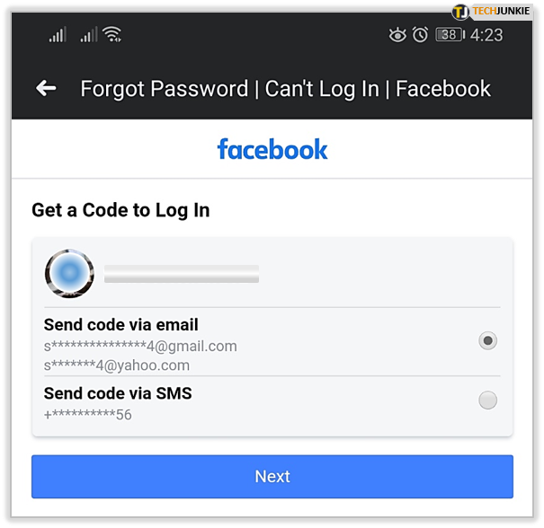Viewport: 544px width, 528px height.
Task: Tap the masked yahoo.com address
Action: (117, 365)
